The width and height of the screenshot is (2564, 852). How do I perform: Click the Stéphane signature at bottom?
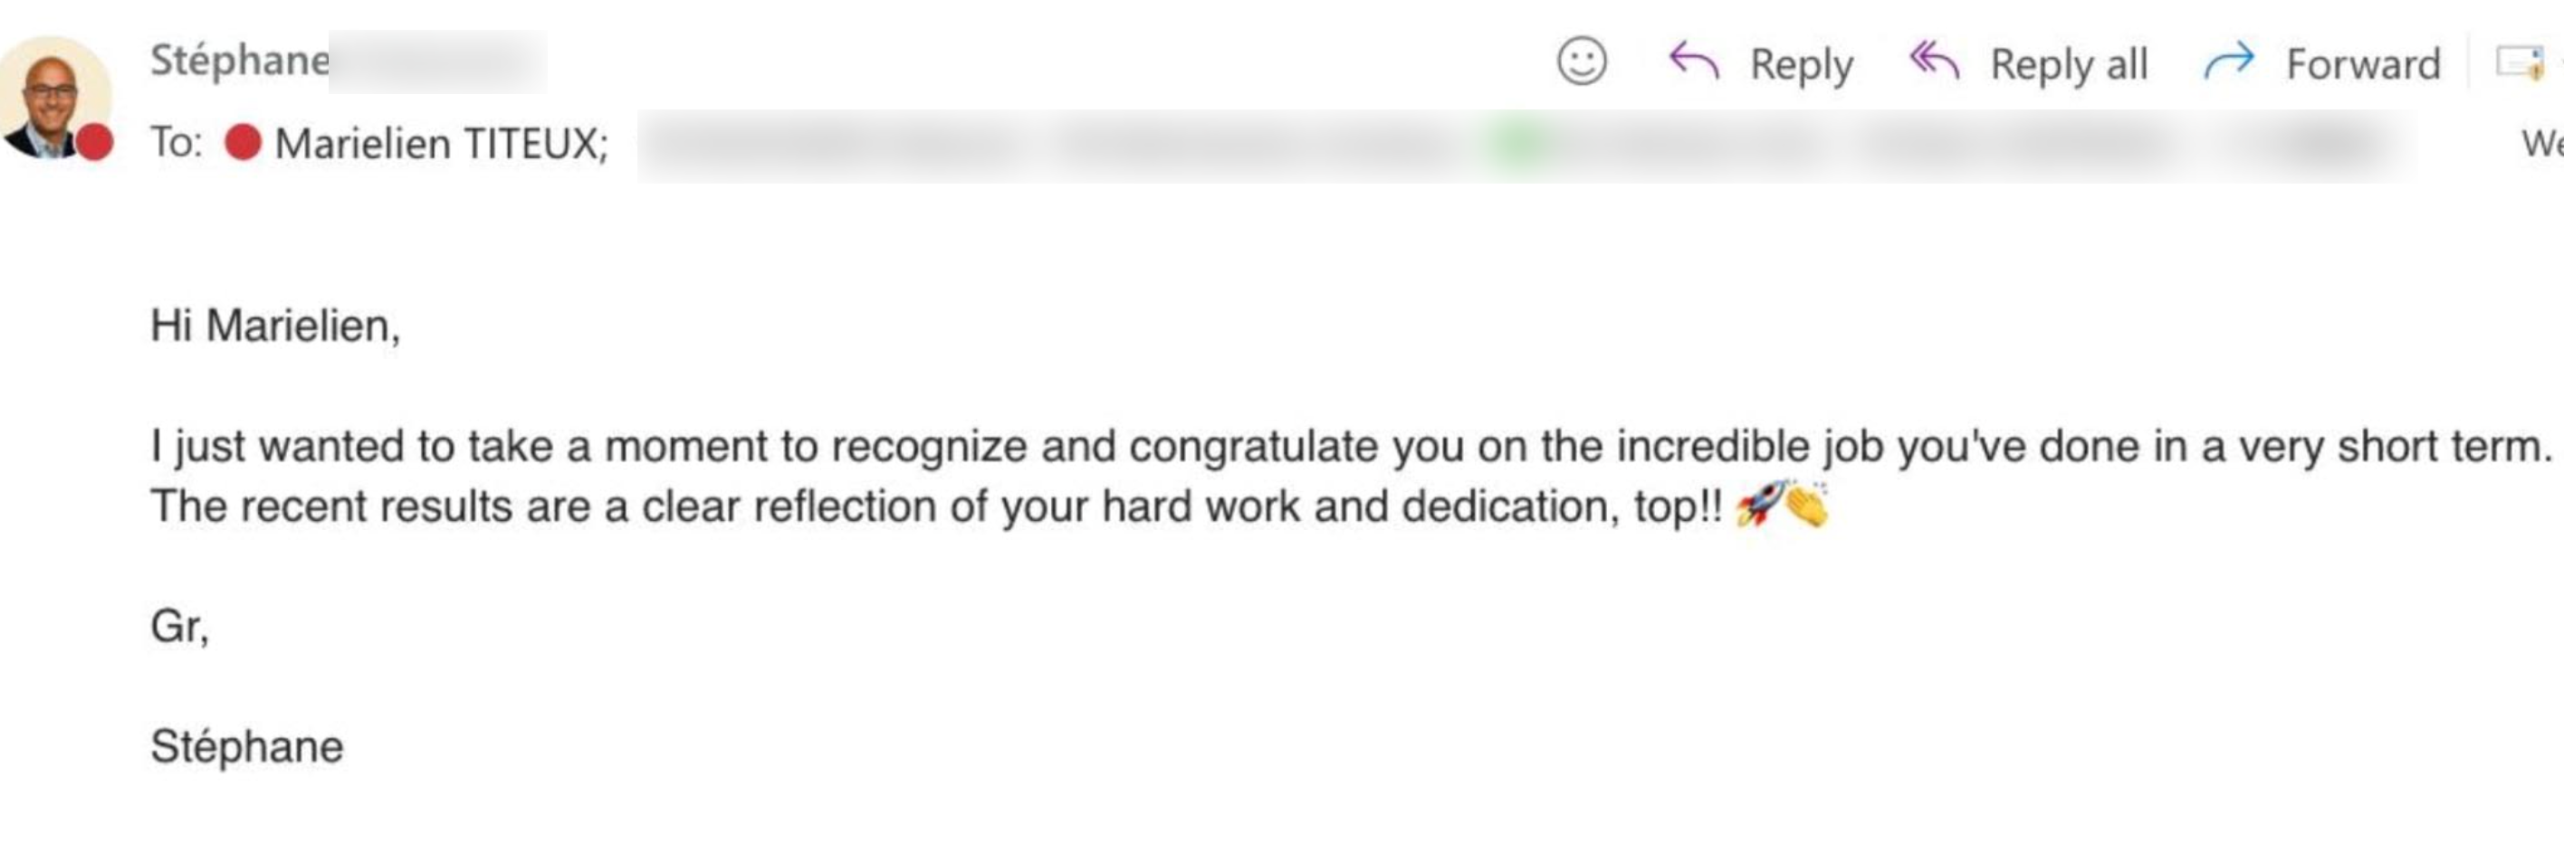(247, 746)
